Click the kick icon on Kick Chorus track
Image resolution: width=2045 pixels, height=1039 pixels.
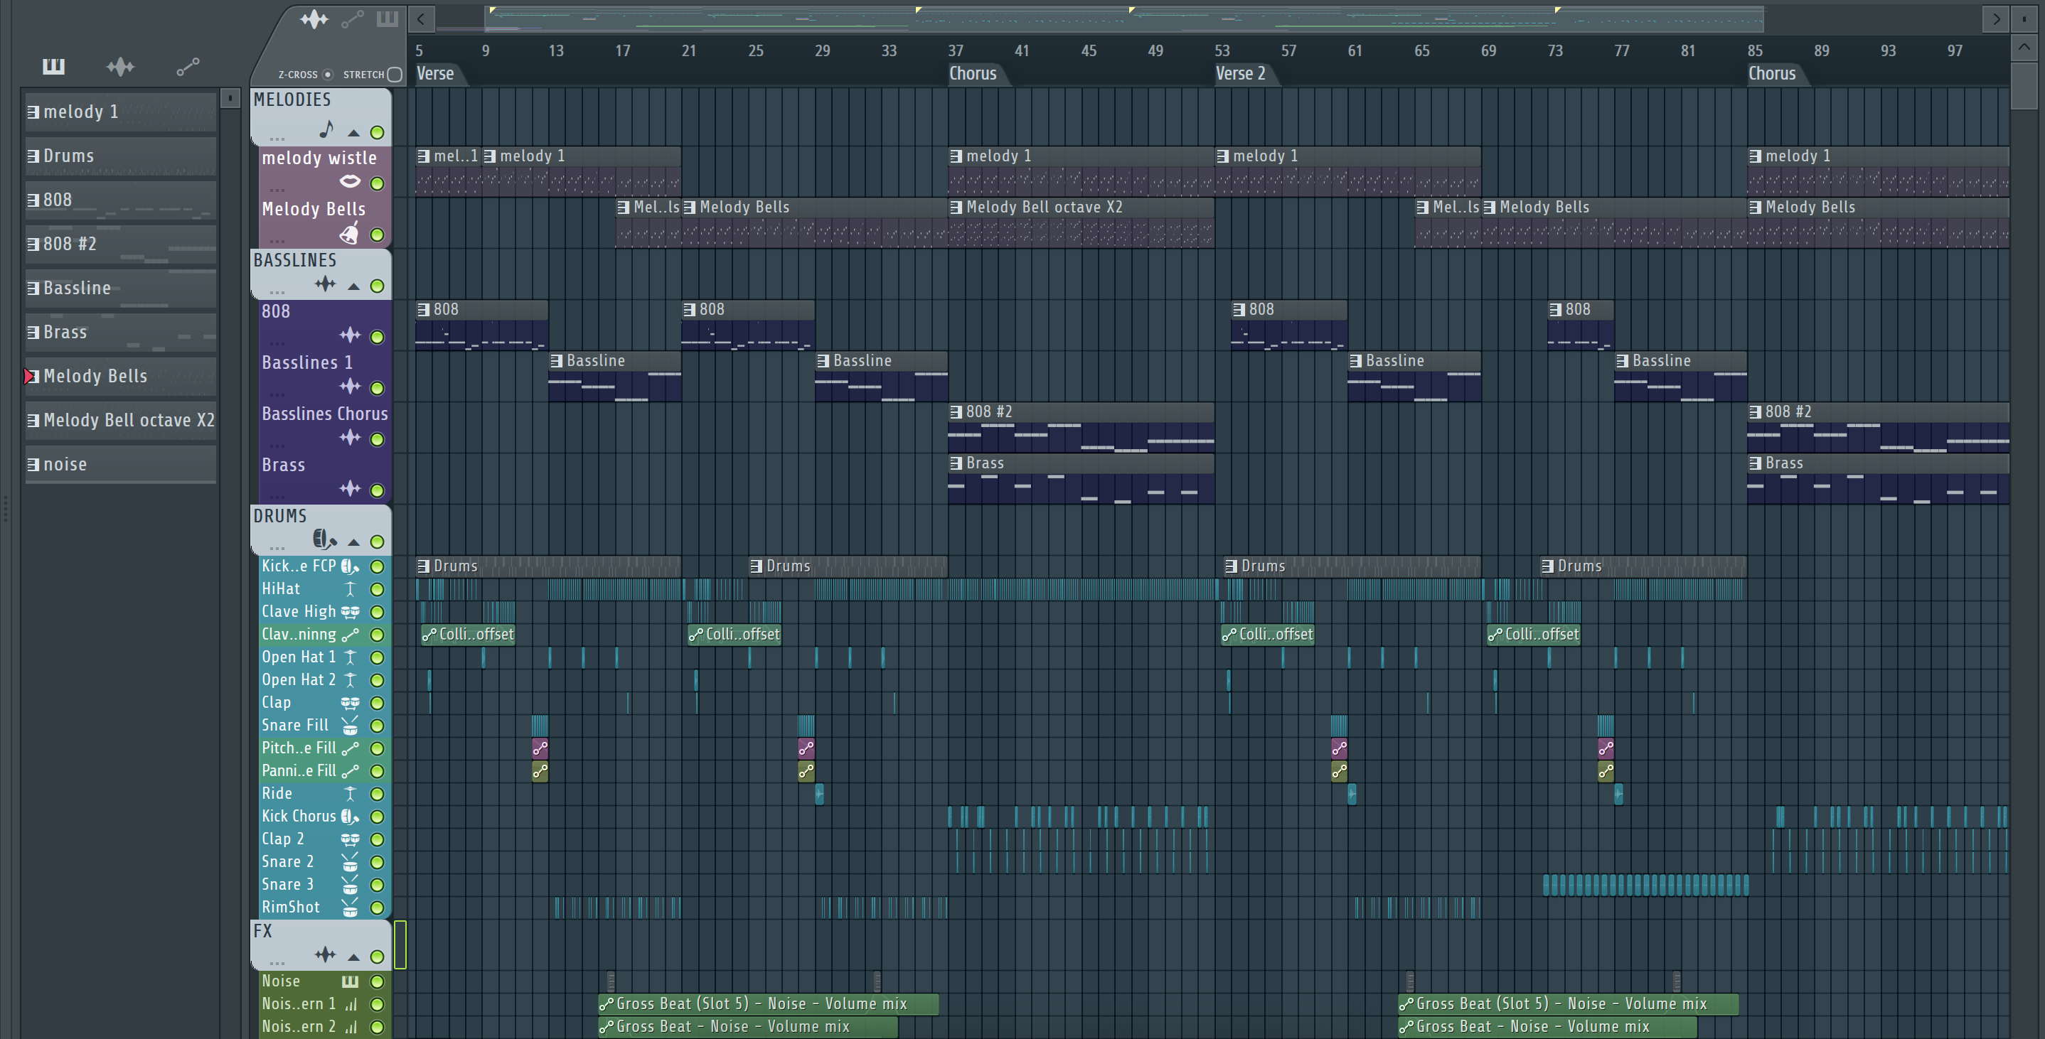click(350, 816)
